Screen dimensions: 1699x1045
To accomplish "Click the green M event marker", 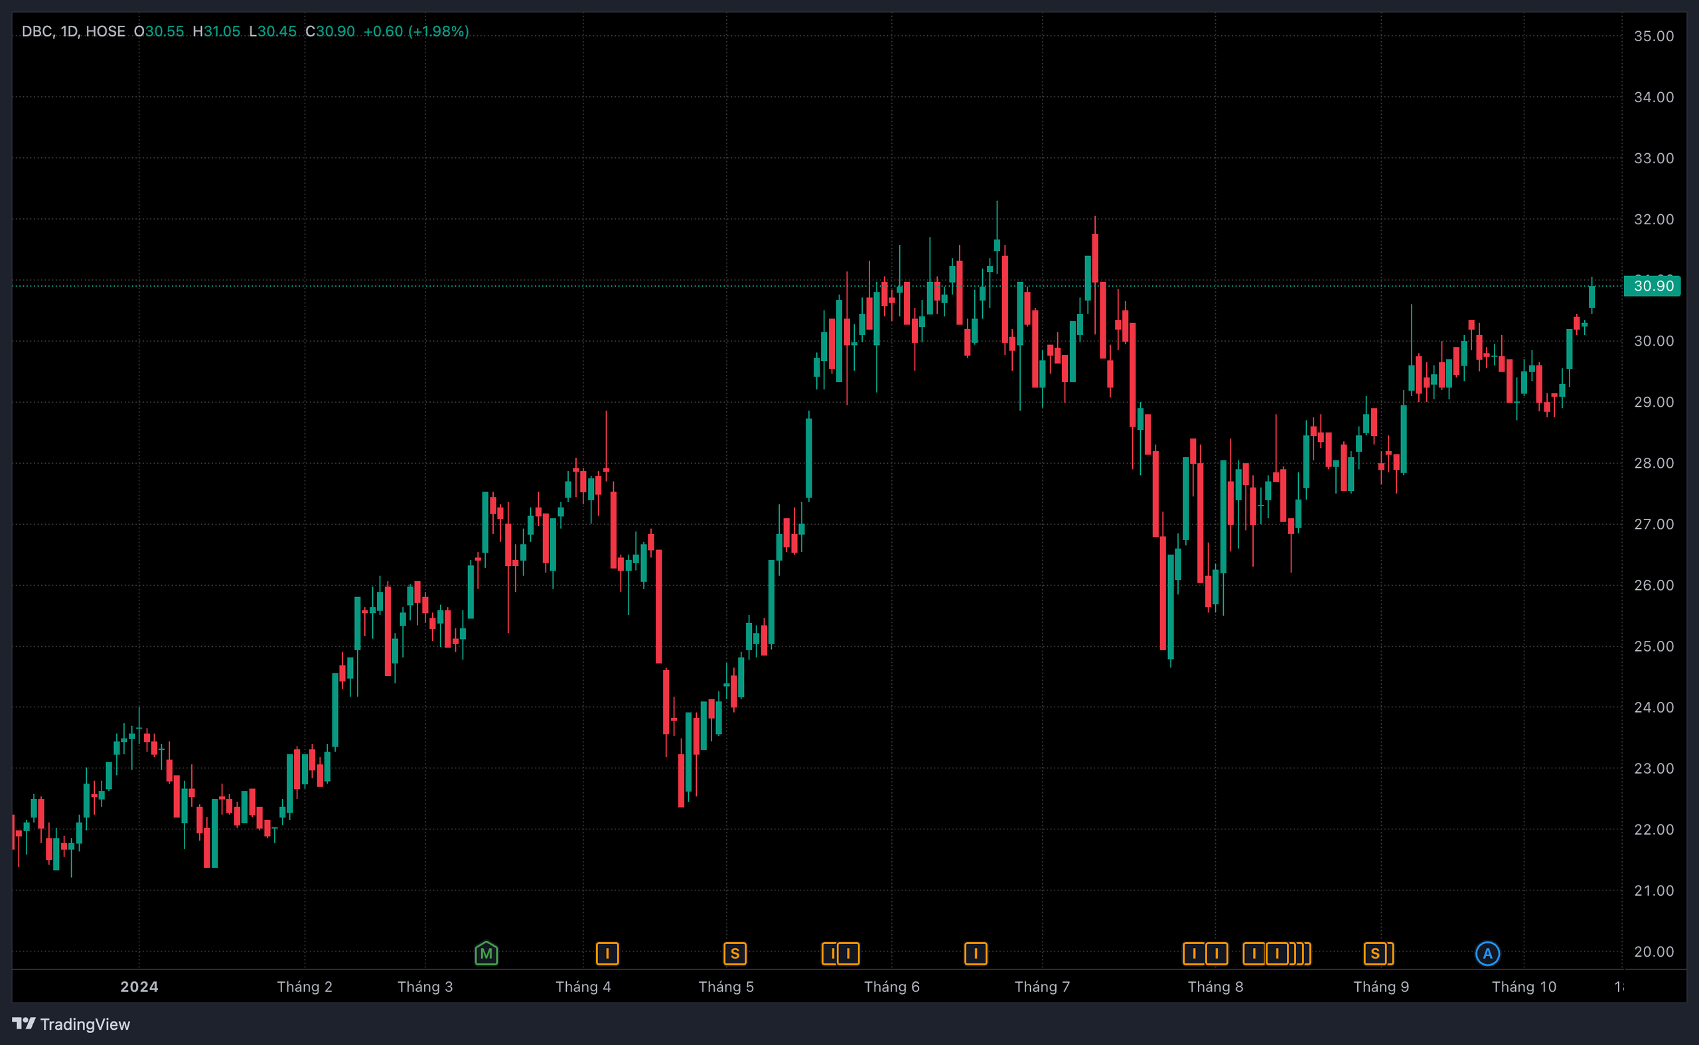I will [486, 953].
